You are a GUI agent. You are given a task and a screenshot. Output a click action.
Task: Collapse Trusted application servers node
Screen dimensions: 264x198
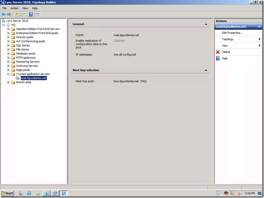(8, 74)
